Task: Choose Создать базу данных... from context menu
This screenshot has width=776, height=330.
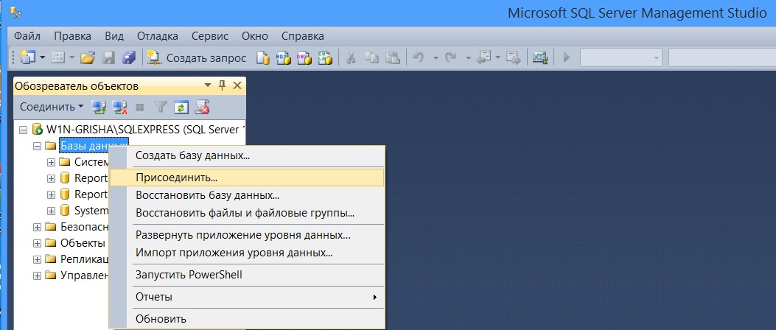Action: [x=246, y=156]
